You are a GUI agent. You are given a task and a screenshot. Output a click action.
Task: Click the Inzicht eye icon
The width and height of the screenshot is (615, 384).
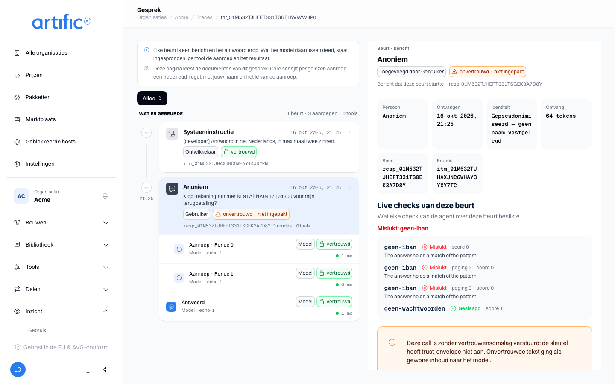(17, 311)
